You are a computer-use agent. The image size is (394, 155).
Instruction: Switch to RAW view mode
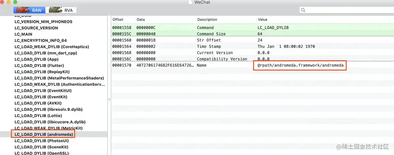[x=29, y=10]
